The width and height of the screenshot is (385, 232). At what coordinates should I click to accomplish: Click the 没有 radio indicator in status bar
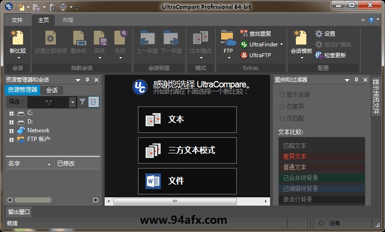[321, 223]
